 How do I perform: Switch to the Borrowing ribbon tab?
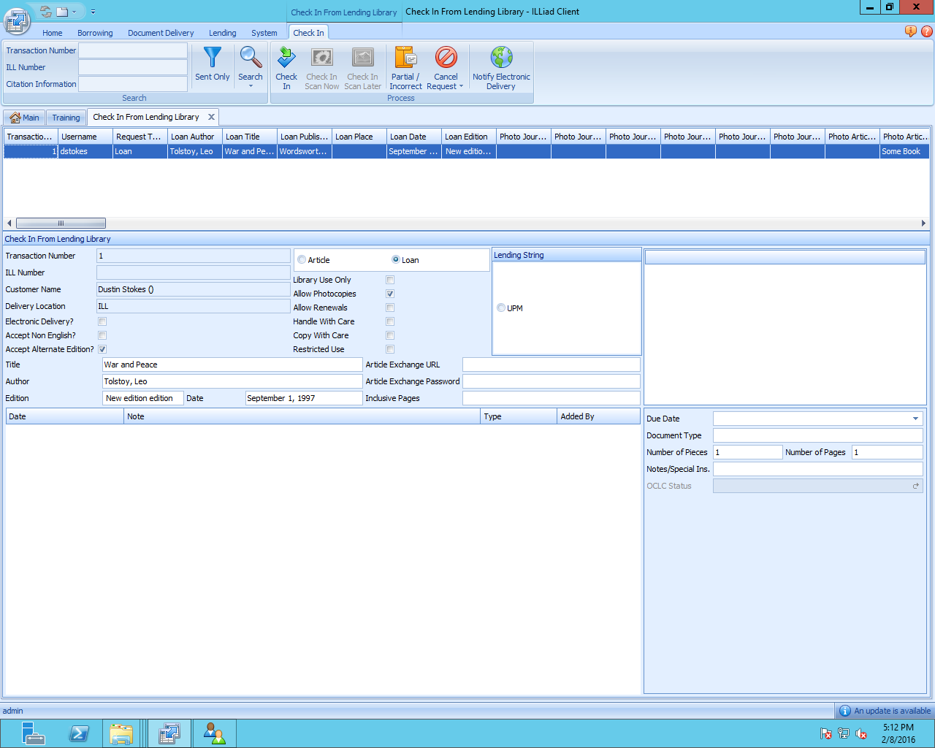point(95,33)
